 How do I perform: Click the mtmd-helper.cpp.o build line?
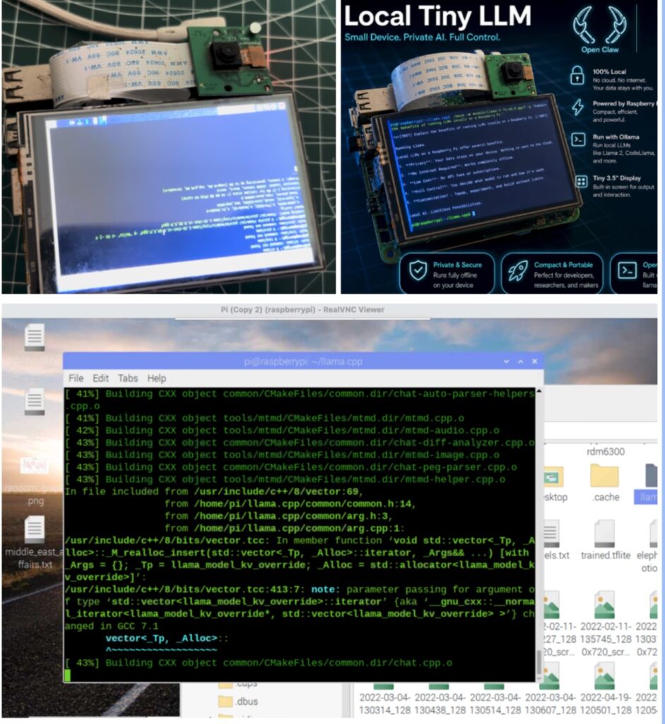pos(285,479)
